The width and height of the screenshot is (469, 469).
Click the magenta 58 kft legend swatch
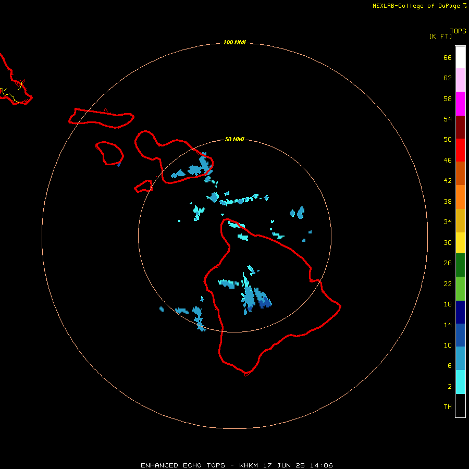tap(460, 104)
